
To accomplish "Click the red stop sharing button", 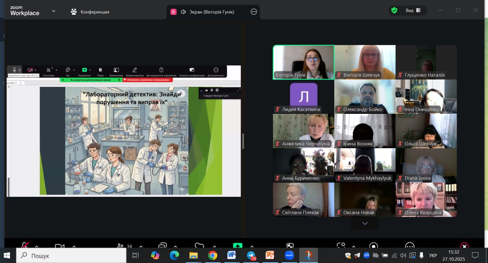I will tap(148, 80).
